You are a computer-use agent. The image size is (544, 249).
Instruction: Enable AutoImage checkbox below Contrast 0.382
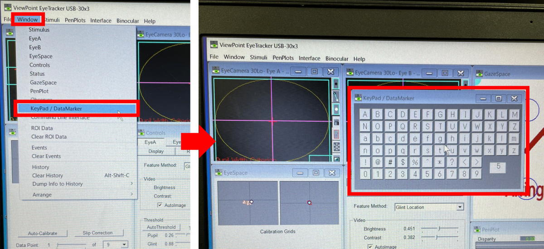(x=370, y=247)
